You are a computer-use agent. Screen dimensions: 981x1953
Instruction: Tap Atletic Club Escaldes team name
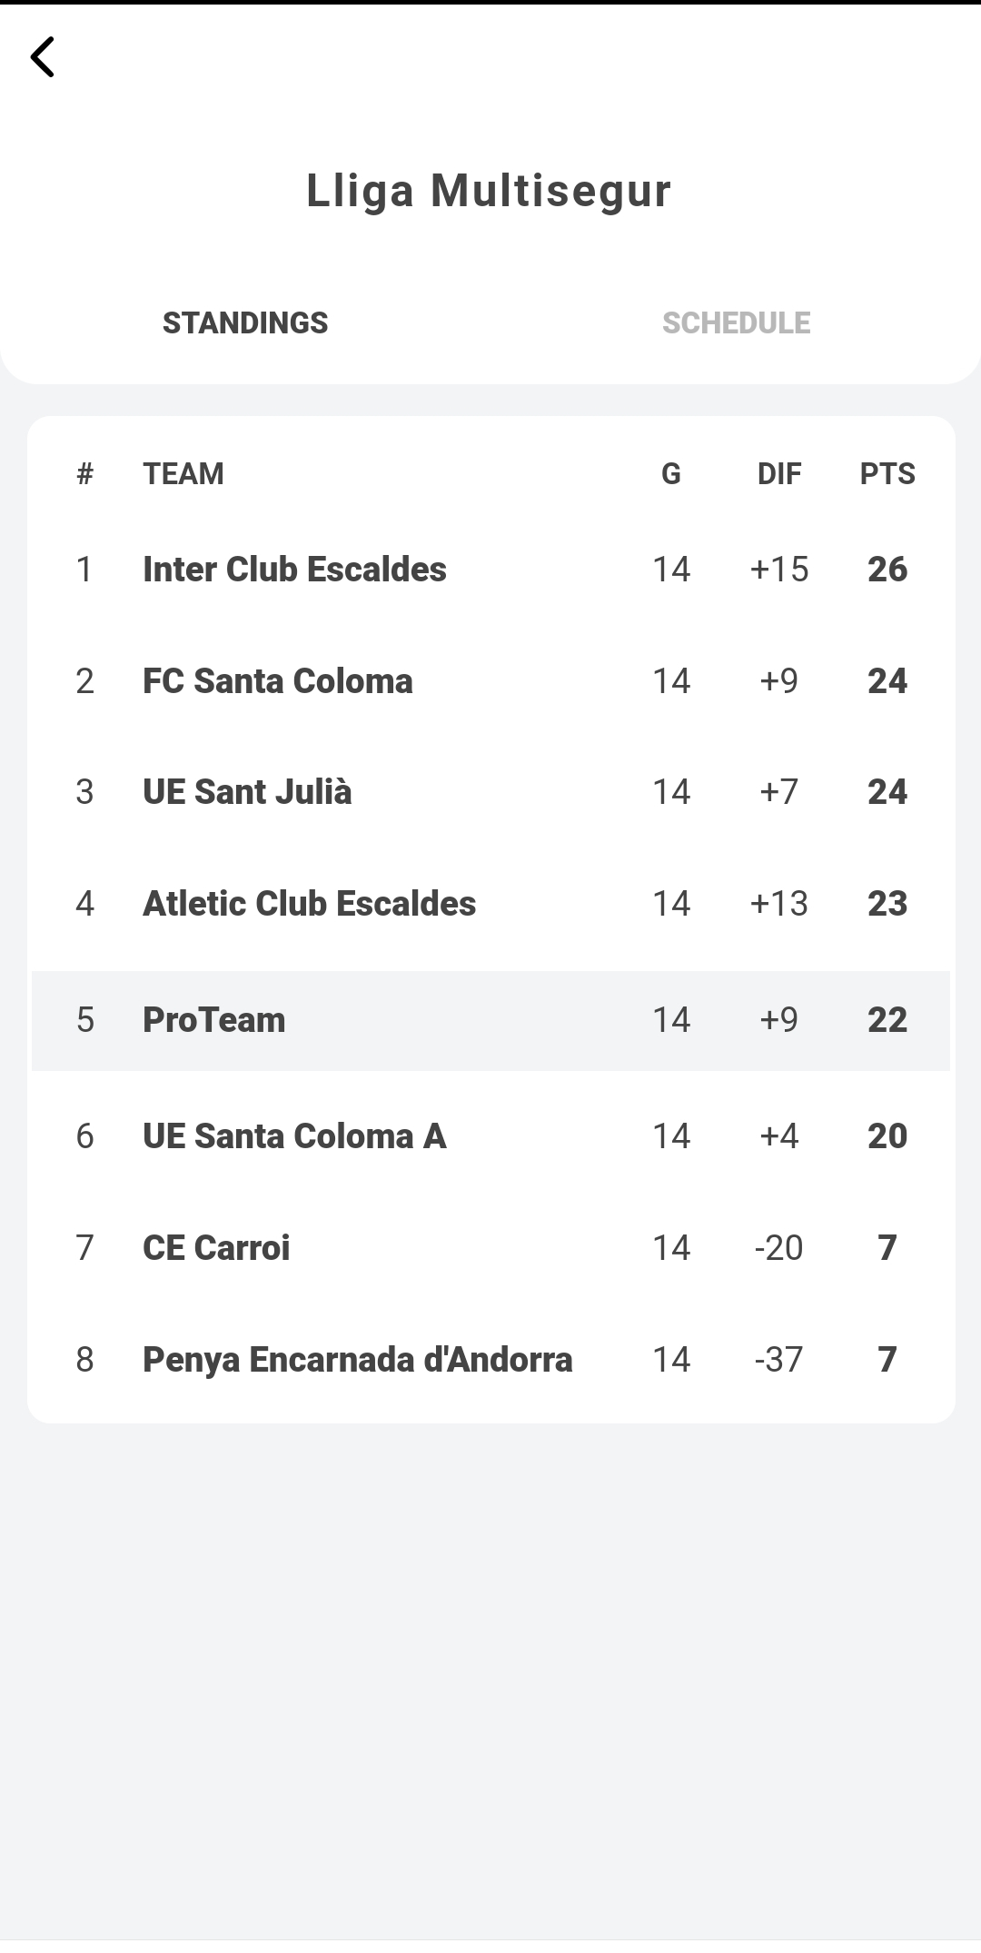309,904
